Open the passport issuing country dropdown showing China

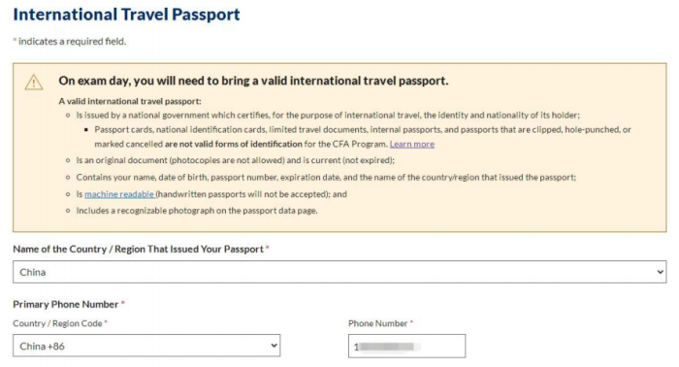(339, 272)
